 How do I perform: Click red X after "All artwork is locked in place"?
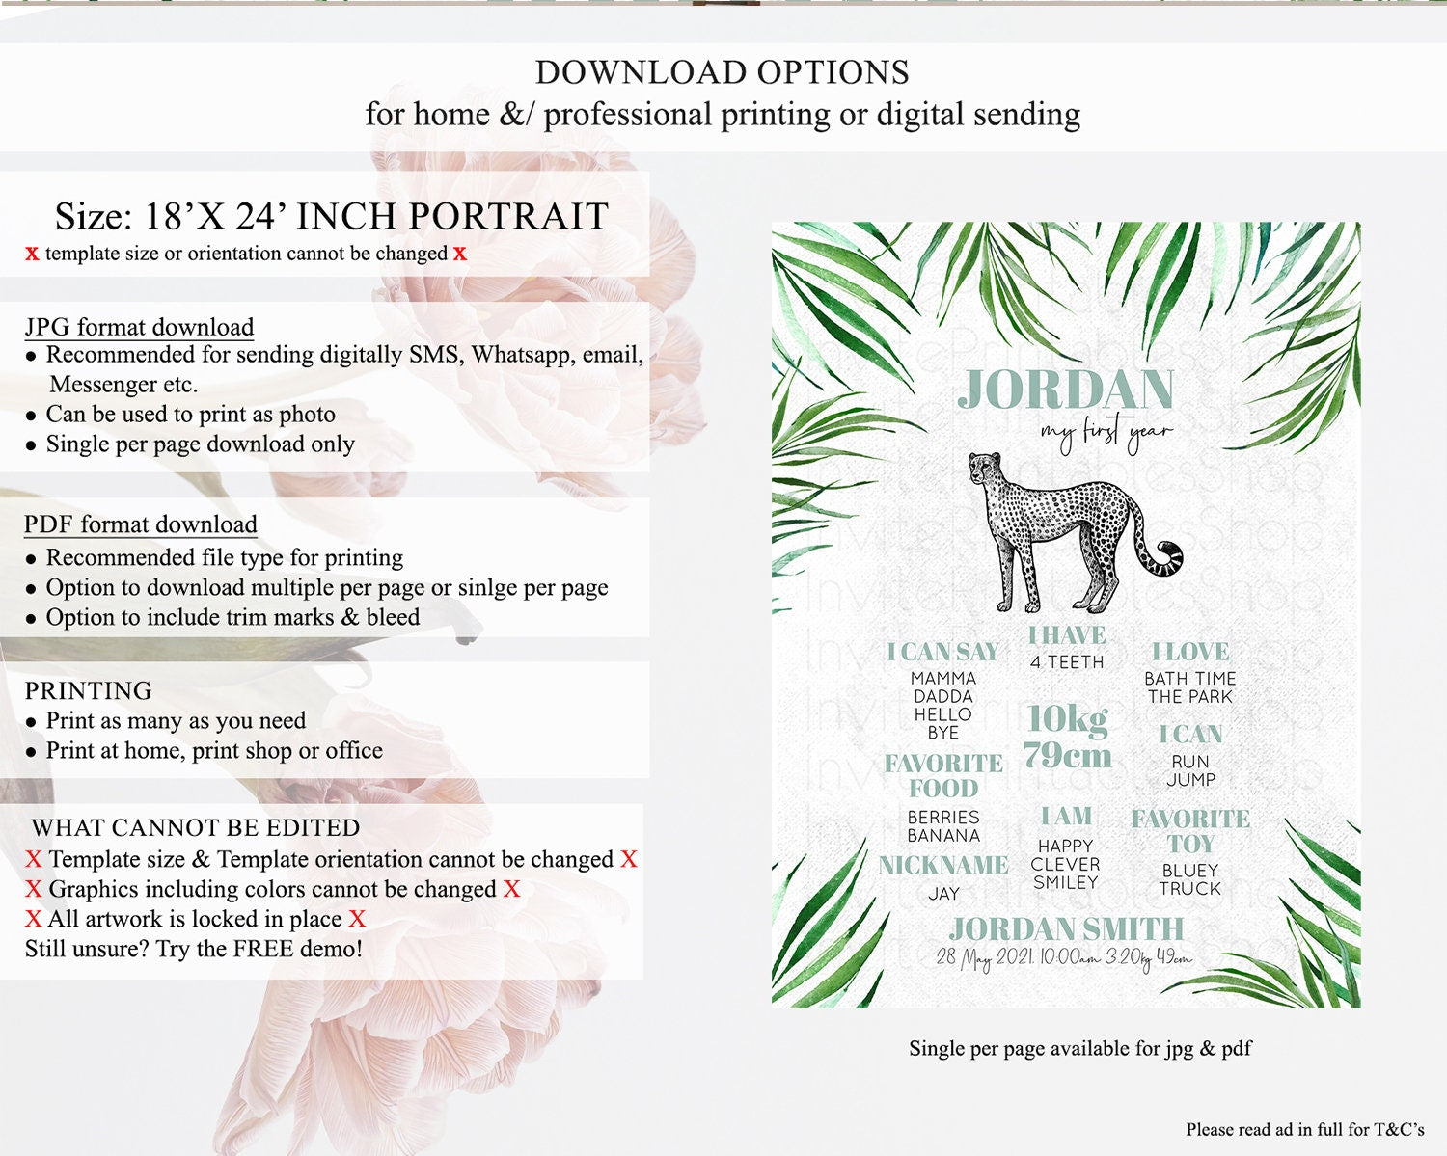(357, 919)
